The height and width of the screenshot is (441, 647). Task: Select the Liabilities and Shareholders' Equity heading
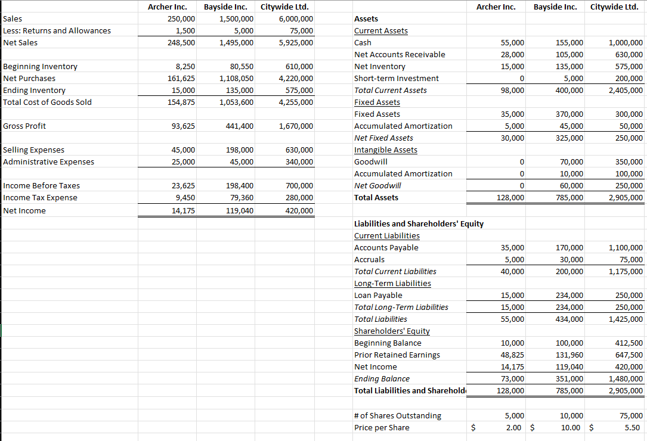pos(419,223)
